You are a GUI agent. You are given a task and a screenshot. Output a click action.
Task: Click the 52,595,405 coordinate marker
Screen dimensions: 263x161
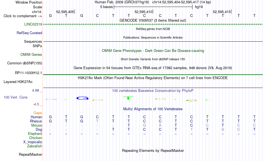point(65,12)
